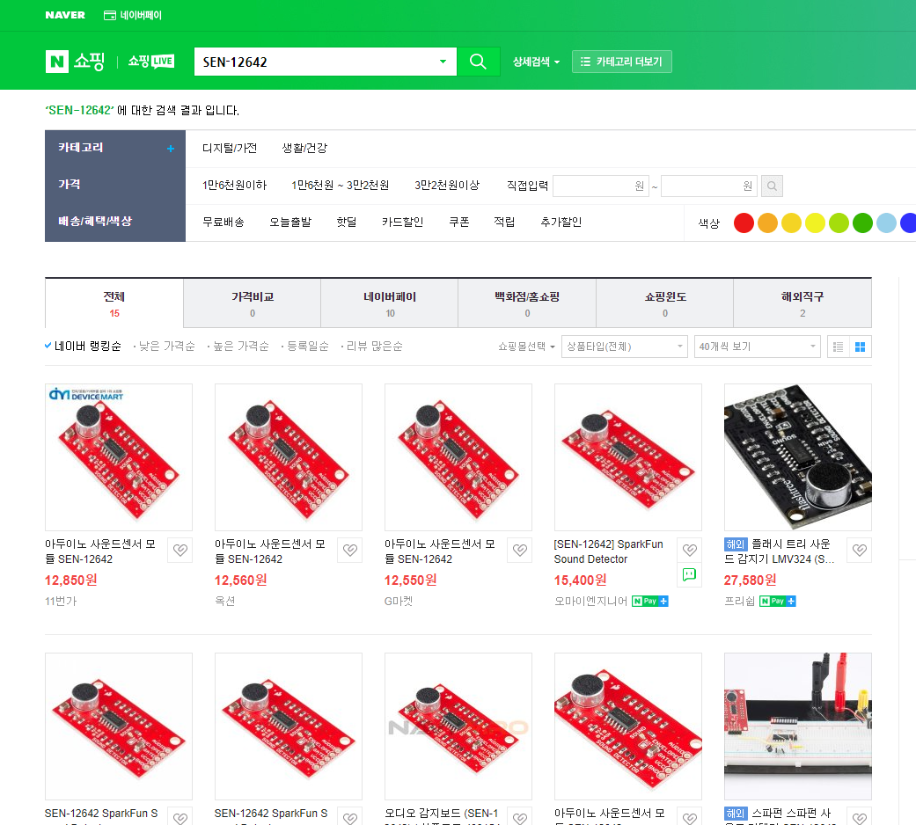Wishlist heart for SparkFun Sound Detector 15,400원
Viewport: 916px width, 825px height.
[689, 550]
